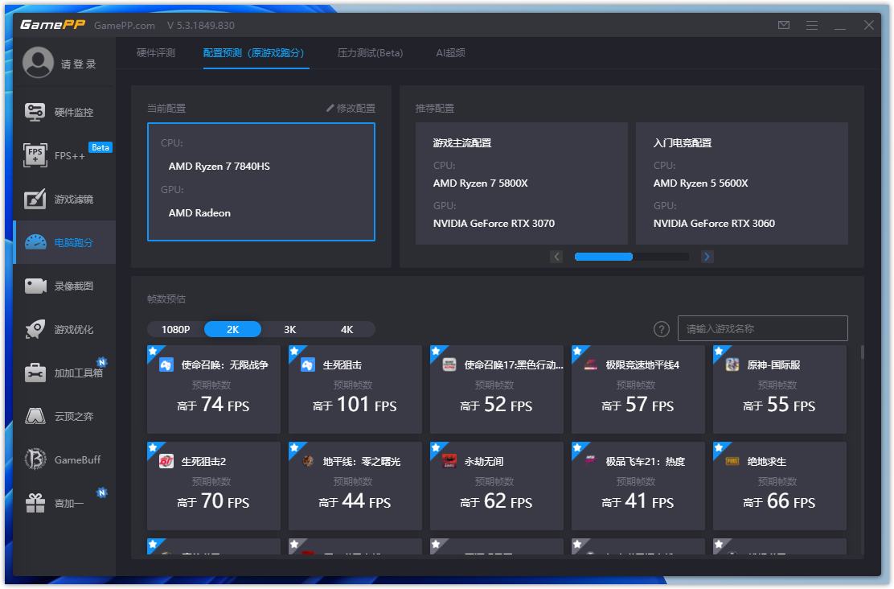
Task: Open the GamePP.com website link
Action: pyautogui.click(x=125, y=26)
